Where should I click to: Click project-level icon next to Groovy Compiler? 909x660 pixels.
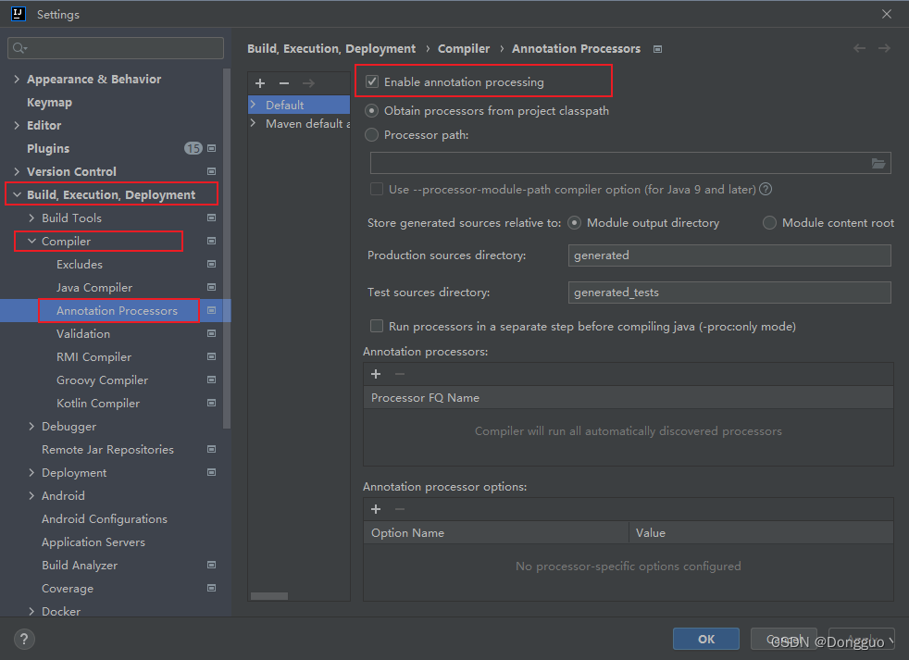point(212,380)
